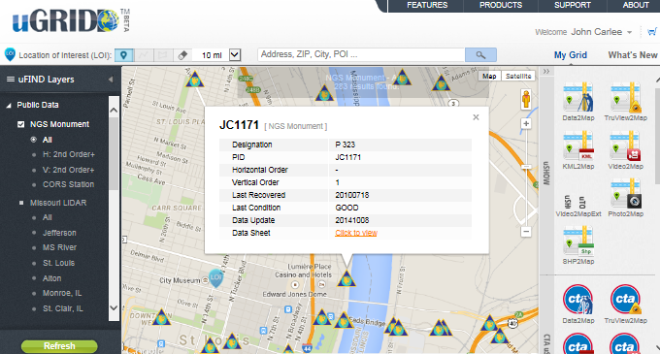Open the KML2Map tool

pos(578,150)
